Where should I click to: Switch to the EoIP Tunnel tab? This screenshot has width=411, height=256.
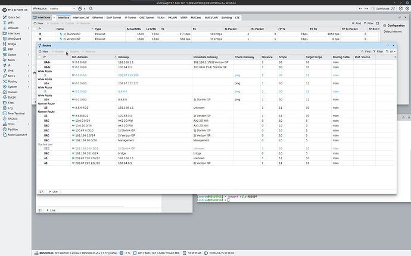pyautogui.click(x=114, y=17)
